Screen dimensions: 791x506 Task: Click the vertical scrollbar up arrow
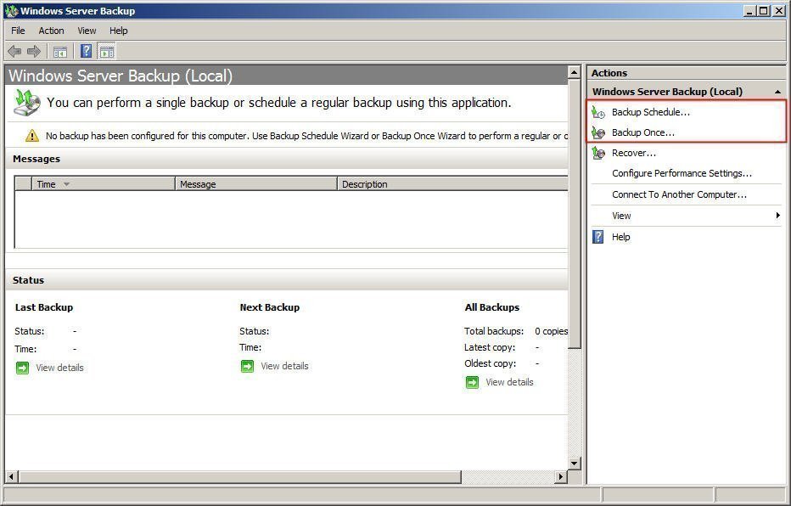(574, 72)
